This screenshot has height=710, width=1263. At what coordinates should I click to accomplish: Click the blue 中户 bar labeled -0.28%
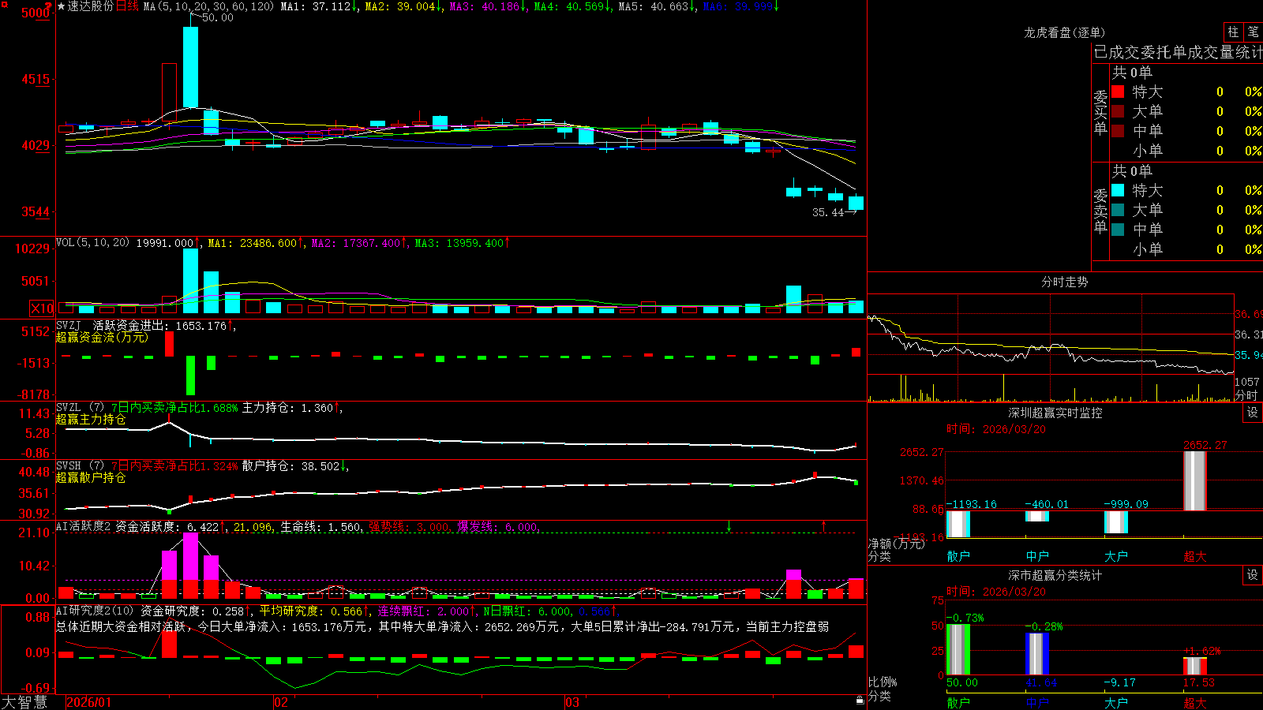[x=1037, y=653]
